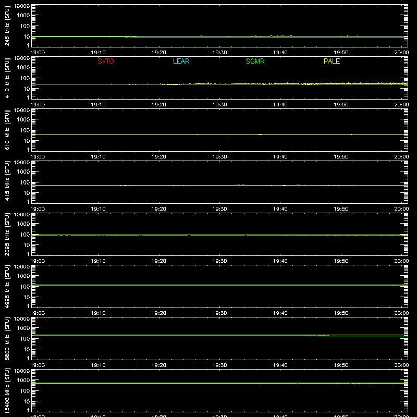The height and width of the screenshot is (417, 417).
Task: Click the 100 tick of the 610 MHz plot
Action: [x=25, y=130]
